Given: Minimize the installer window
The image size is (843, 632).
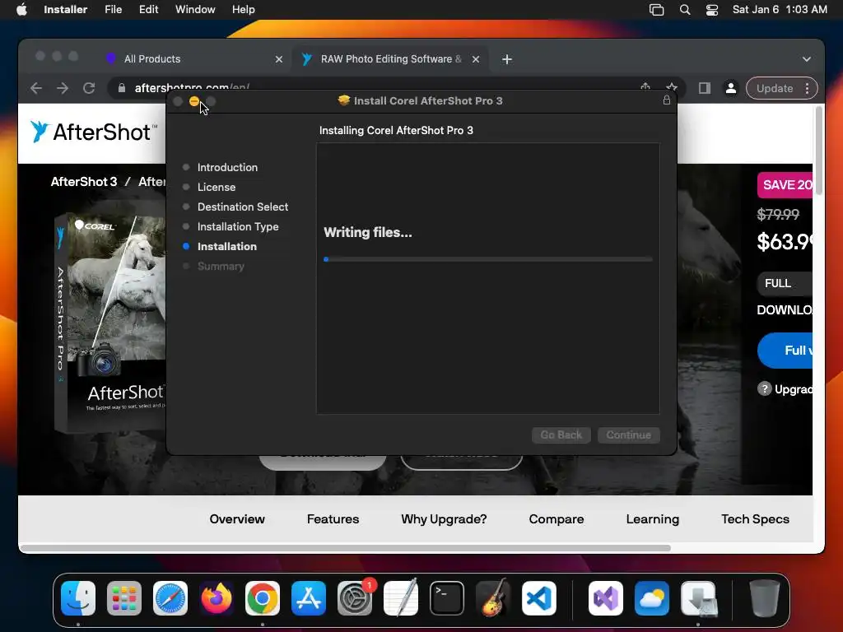Looking at the screenshot, I should (194, 101).
